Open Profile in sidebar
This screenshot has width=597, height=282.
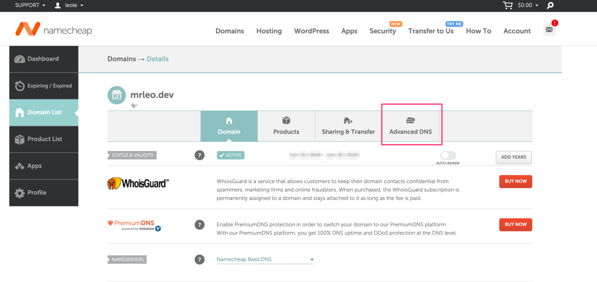(44, 193)
